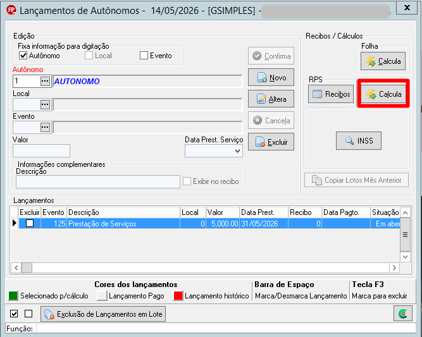The image size is (422, 337).
Task: Click the INSS magnifier button
Action: pos(359,140)
